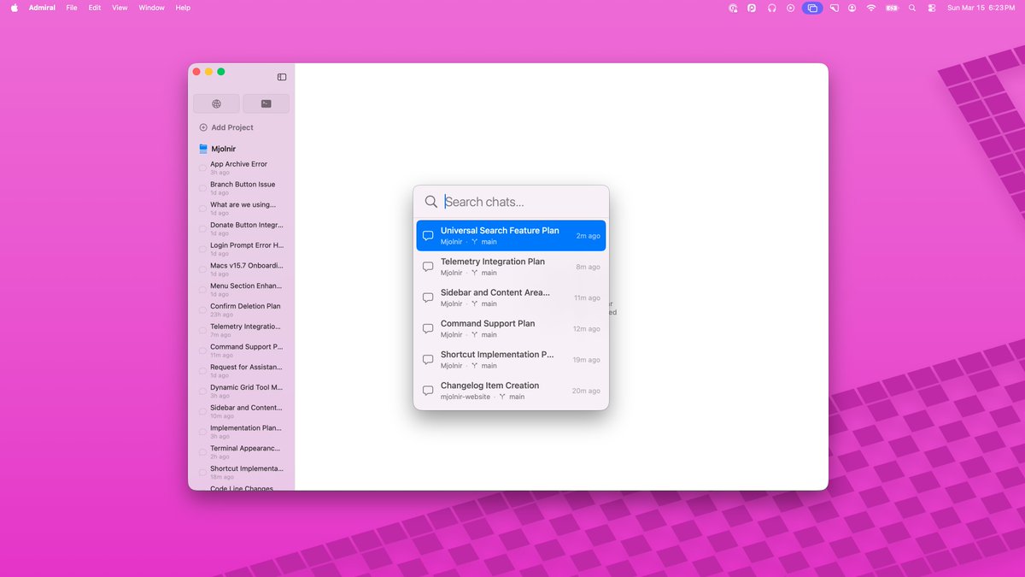Click the Add Project plus icon

tap(203, 127)
